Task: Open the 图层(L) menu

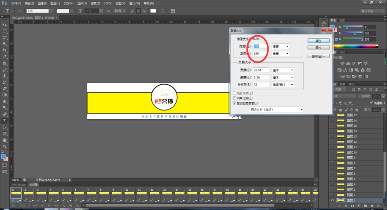Action: point(55,3)
